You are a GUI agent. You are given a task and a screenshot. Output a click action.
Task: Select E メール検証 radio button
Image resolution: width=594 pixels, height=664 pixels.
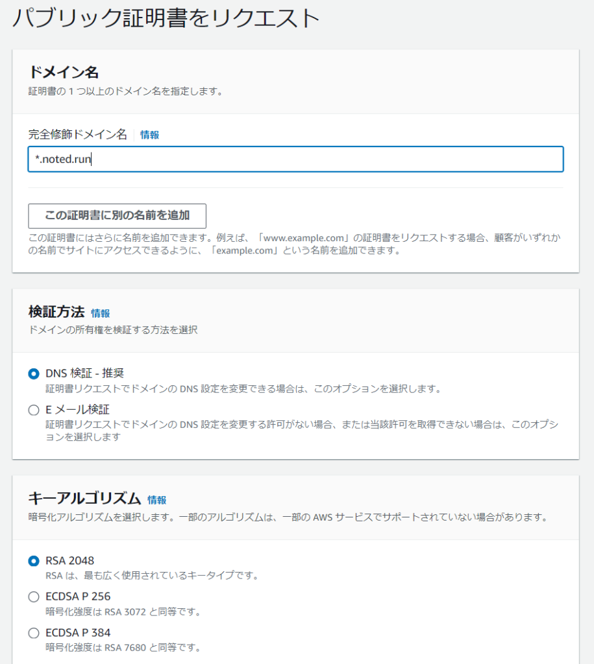pyautogui.click(x=34, y=410)
